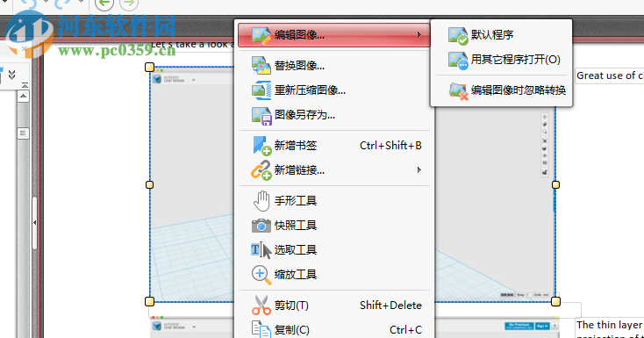Click Go Premium button in lower thumbnail

(519, 326)
